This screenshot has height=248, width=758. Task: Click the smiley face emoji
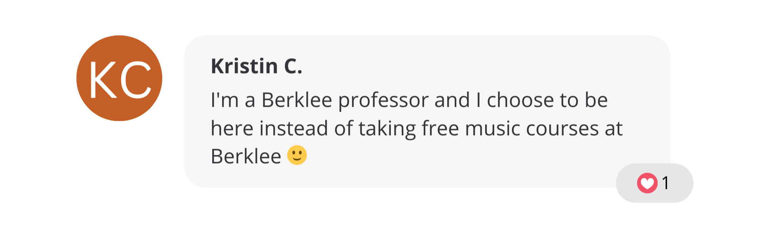click(x=297, y=155)
